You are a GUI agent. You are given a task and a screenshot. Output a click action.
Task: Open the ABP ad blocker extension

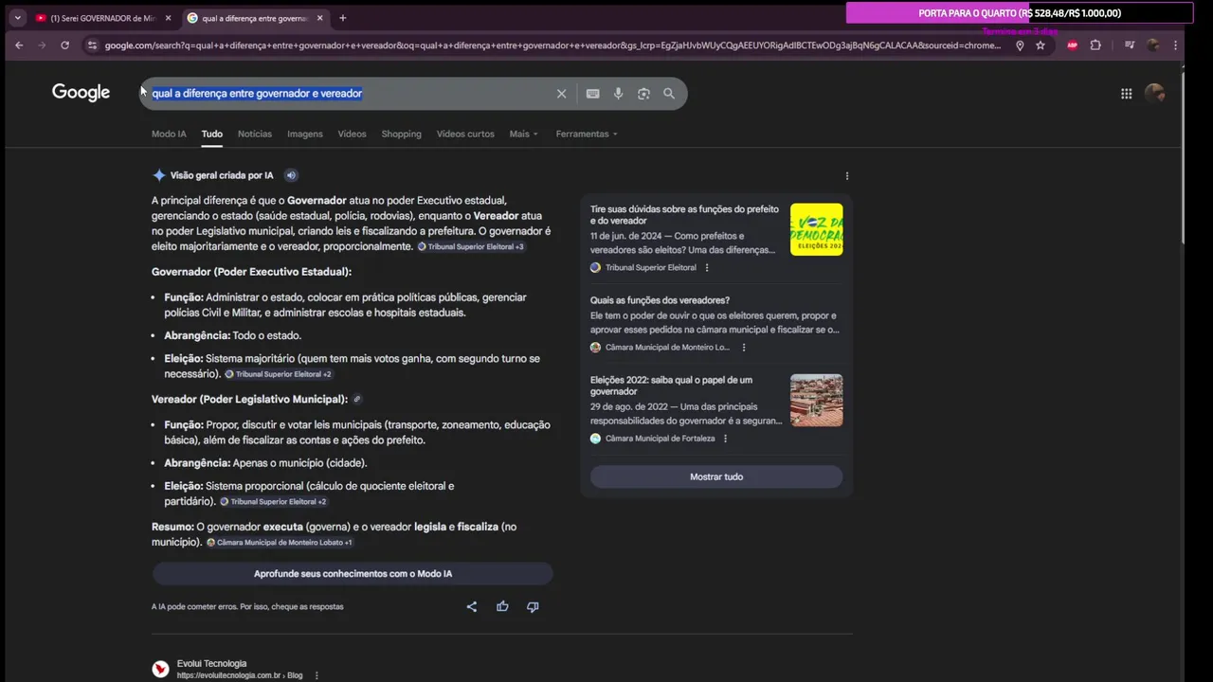pyautogui.click(x=1073, y=45)
